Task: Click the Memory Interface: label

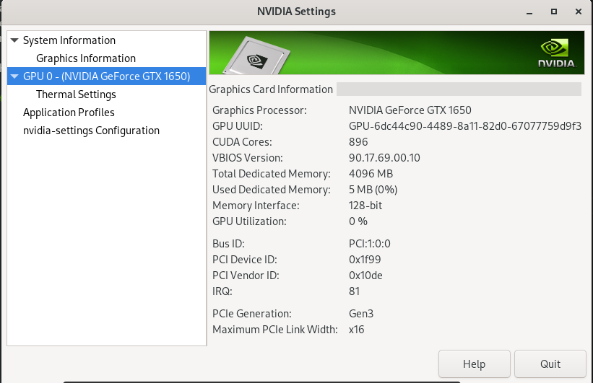Action: 256,206
